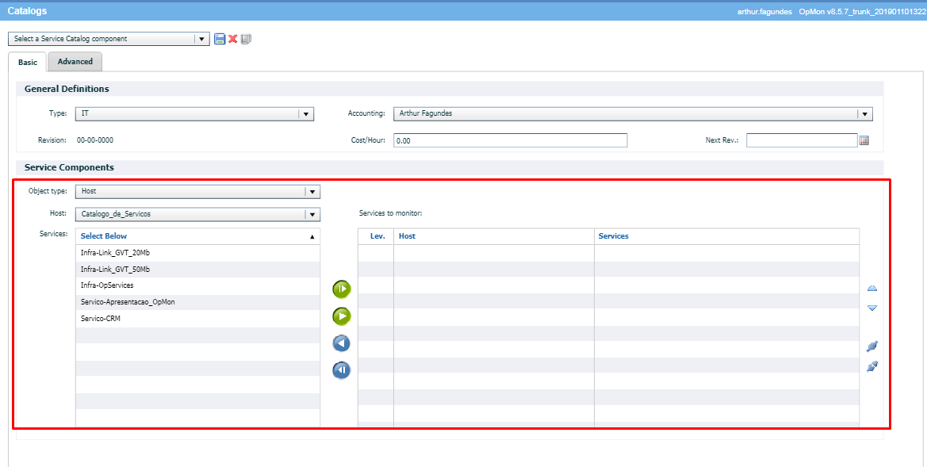
Task: Select Infra-OpServices in services list
Action: [x=197, y=285]
